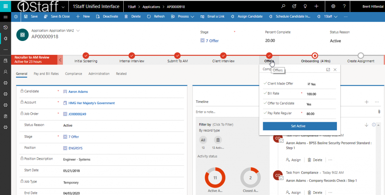This screenshot has height=195, width=385.
Task: Open recent items clock icon in sidebar
Action: click(5, 27)
